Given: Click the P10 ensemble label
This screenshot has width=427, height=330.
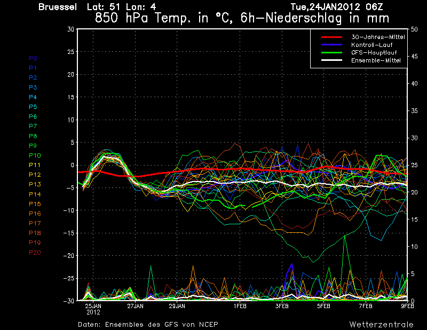Looking at the screenshot, I should 35,155.
